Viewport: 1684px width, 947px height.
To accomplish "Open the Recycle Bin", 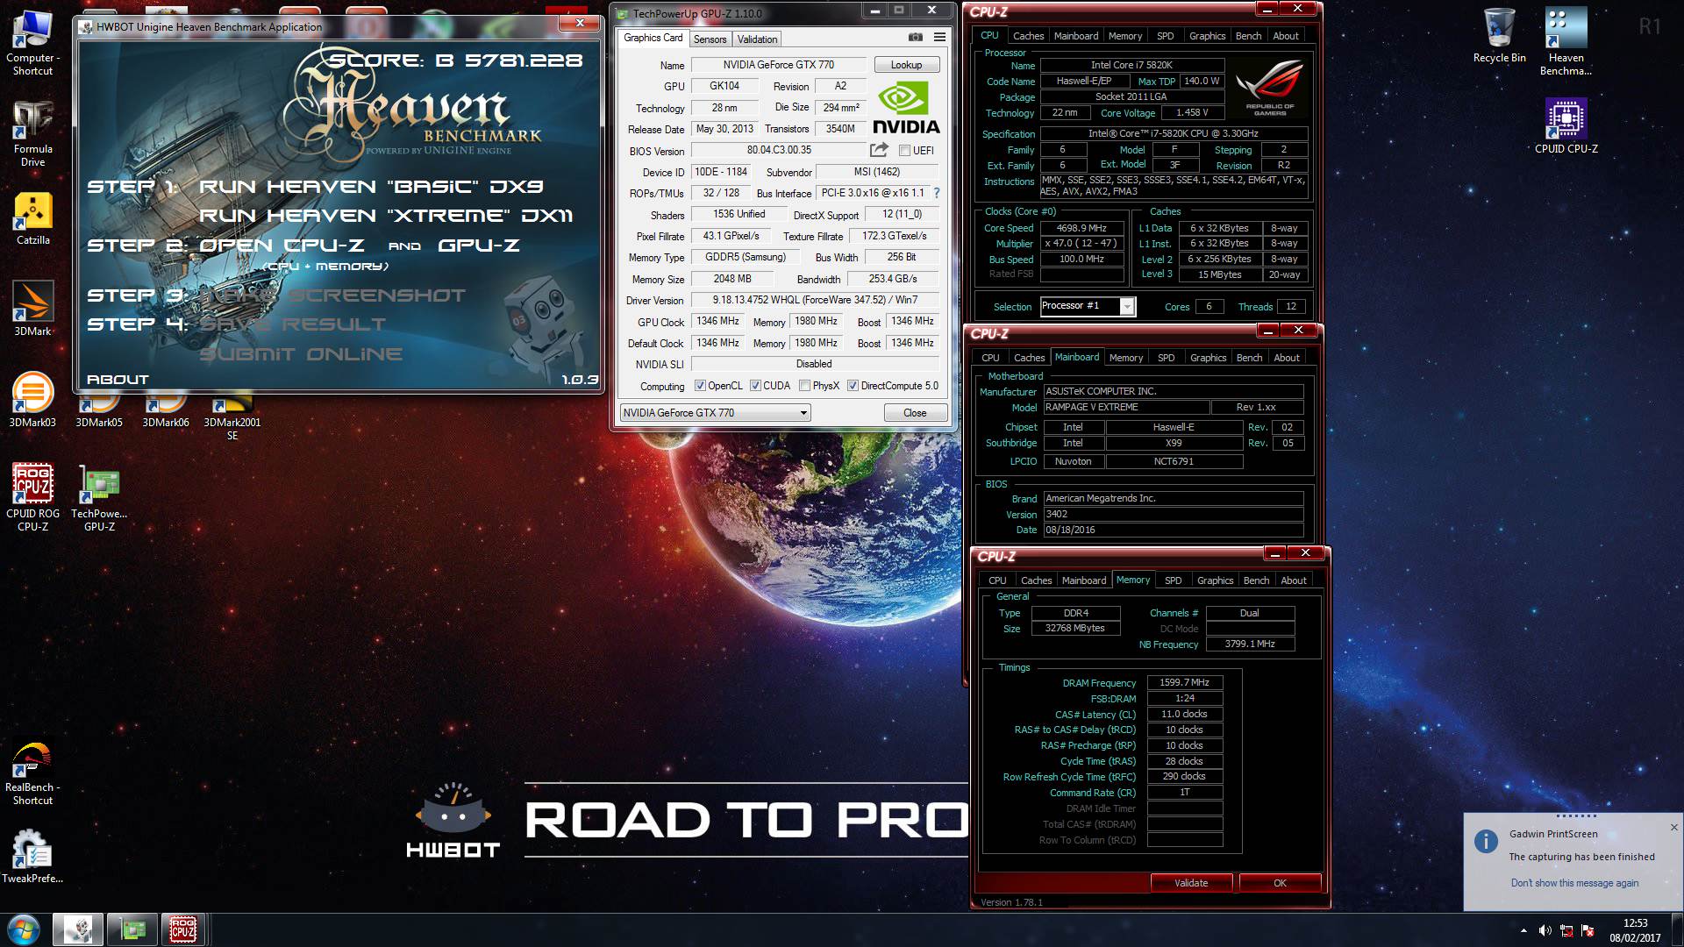I will [1499, 36].
